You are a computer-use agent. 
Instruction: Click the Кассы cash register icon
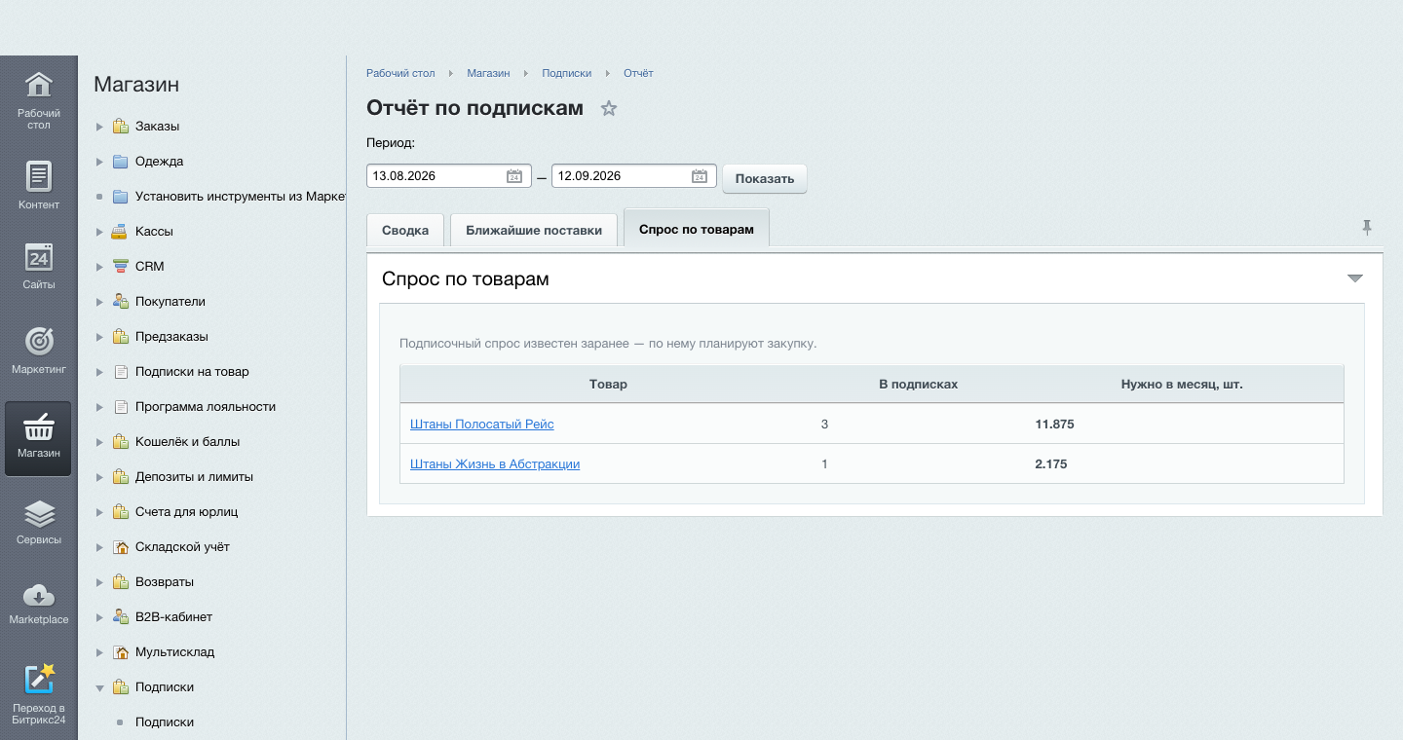[x=120, y=232]
